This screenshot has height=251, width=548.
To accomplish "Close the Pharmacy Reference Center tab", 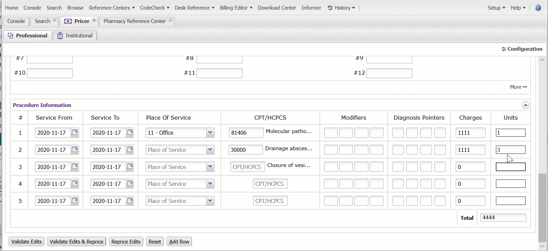I will tap(170, 21).
